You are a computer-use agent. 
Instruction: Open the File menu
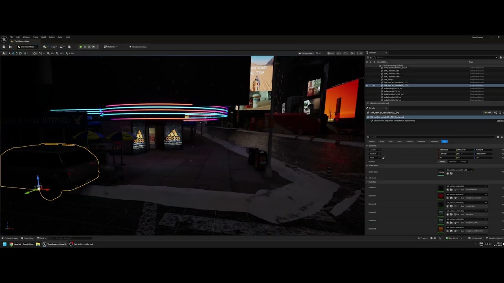tap(11, 37)
